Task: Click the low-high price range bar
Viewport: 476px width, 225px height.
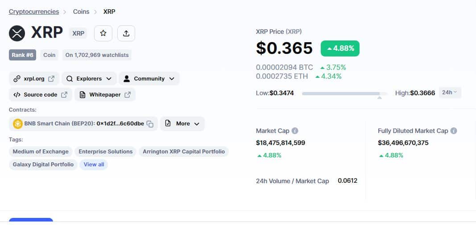Action: (344, 94)
